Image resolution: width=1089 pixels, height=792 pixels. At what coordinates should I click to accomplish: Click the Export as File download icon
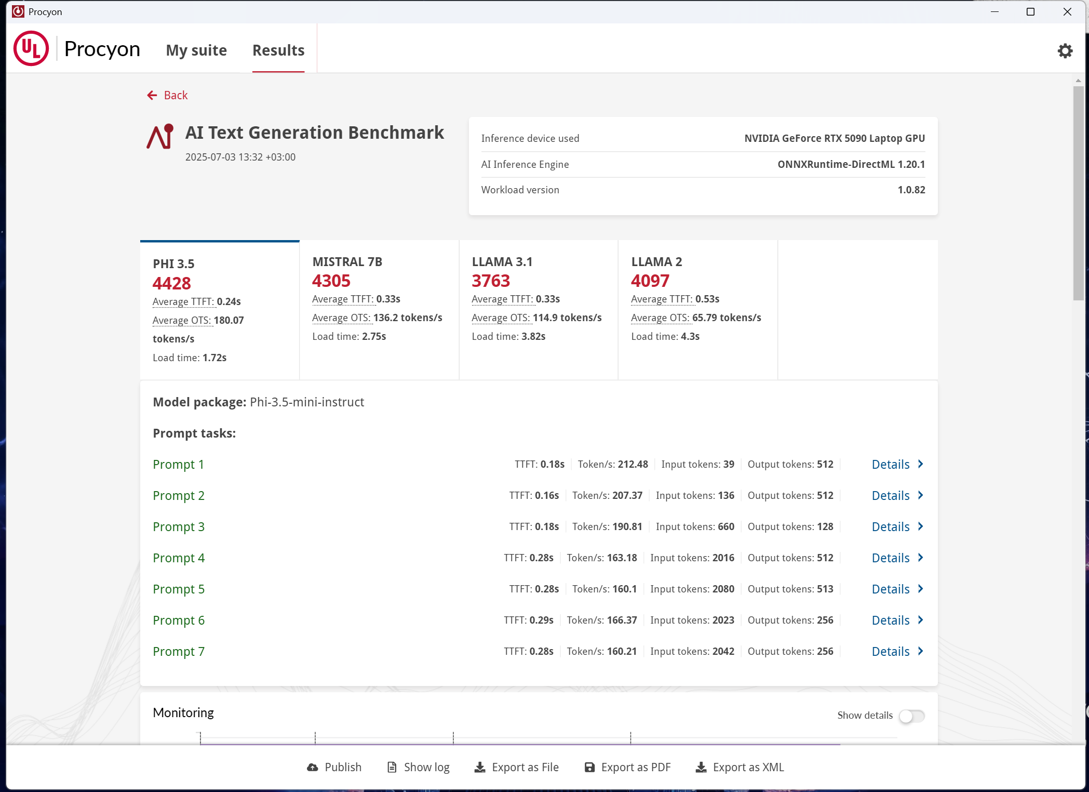[480, 767]
